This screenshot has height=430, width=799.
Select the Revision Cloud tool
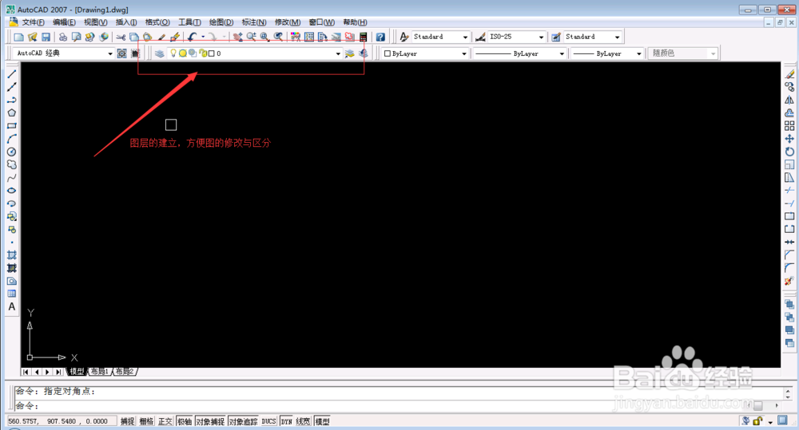[12, 165]
